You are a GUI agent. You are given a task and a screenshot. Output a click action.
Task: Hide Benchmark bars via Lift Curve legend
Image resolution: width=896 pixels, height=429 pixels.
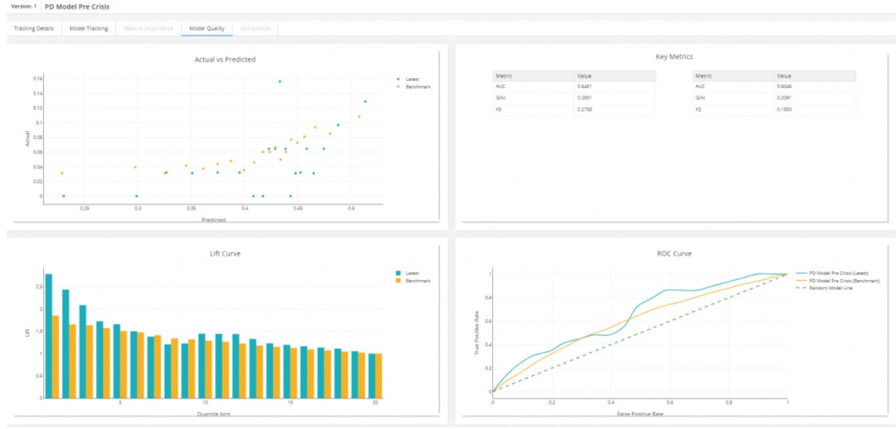point(416,281)
